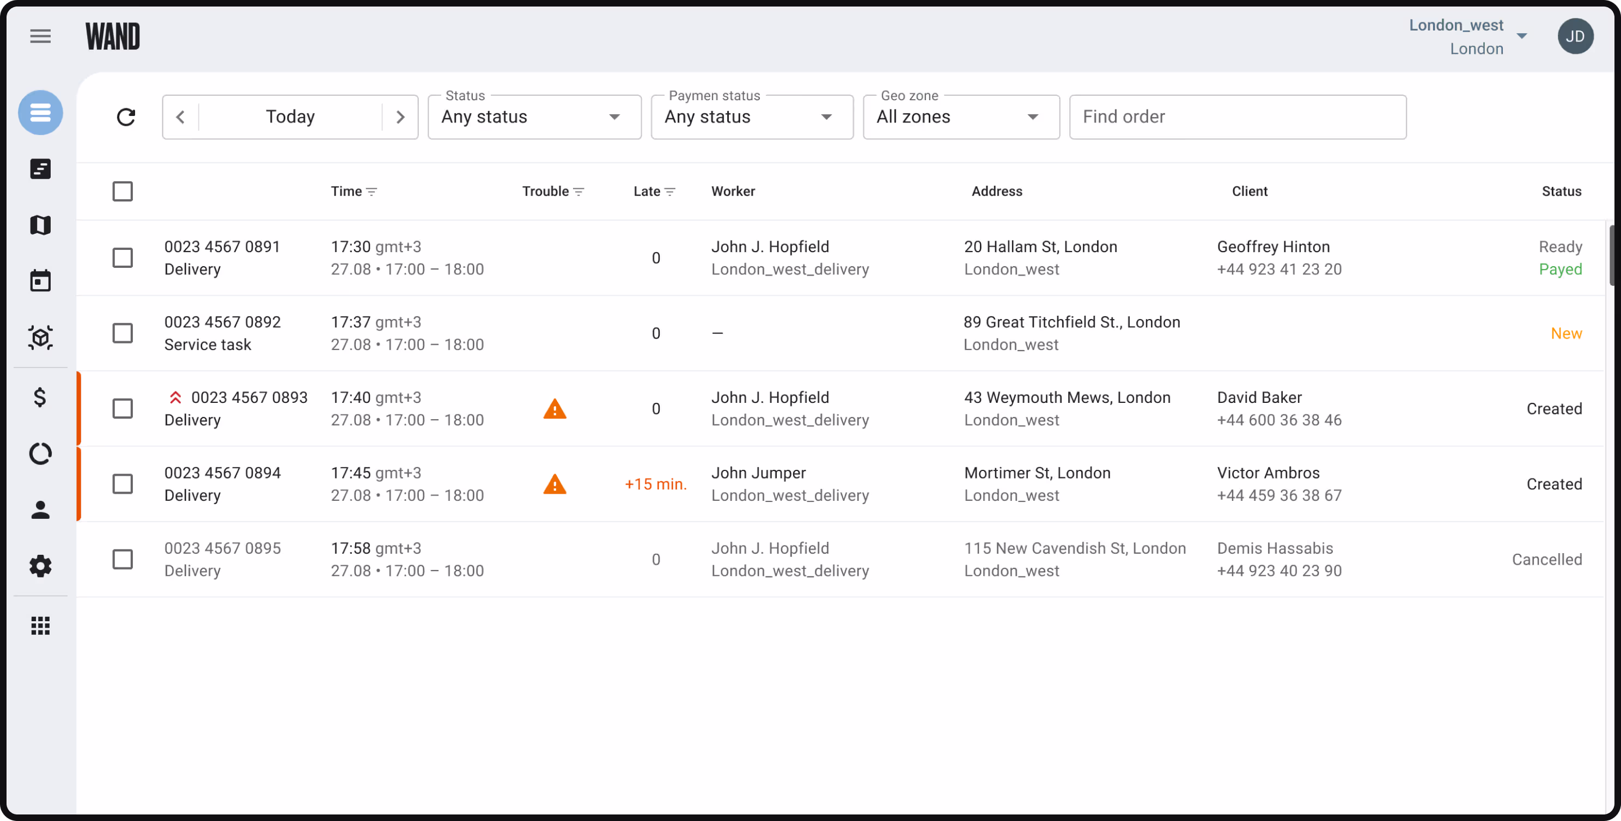Open the hamburger menu
This screenshot has width=1621, height=821.
click(x=40, y=36)
